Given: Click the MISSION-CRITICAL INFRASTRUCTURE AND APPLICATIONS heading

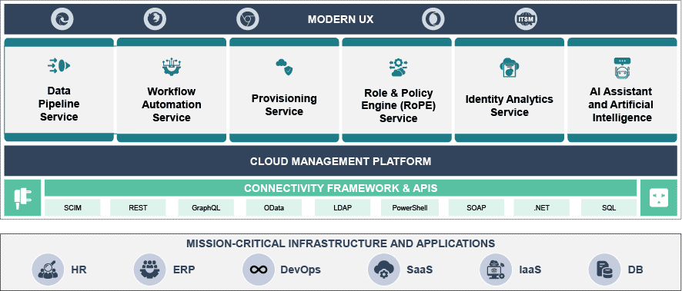Looking at the screenshot, I should pos(340,243).
